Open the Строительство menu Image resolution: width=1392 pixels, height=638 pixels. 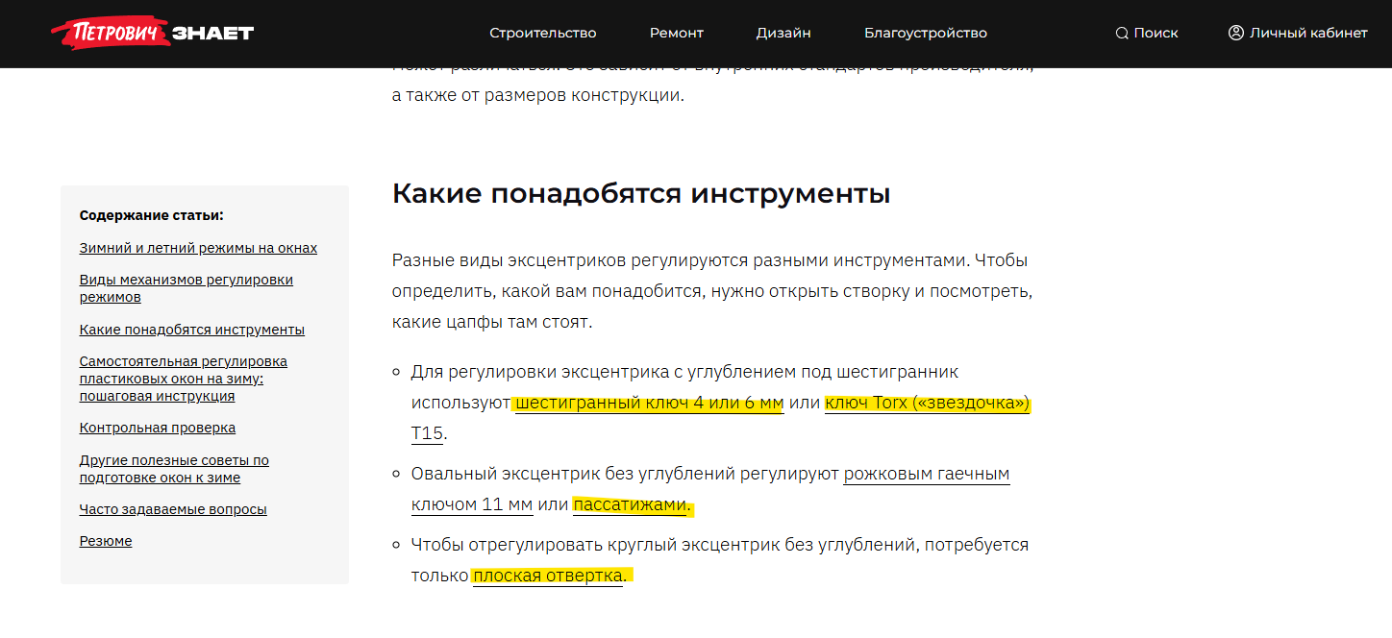pos(543,33)
